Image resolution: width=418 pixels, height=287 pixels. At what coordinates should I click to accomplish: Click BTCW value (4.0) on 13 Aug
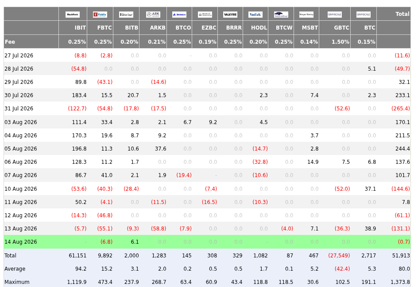pos(287,229)
